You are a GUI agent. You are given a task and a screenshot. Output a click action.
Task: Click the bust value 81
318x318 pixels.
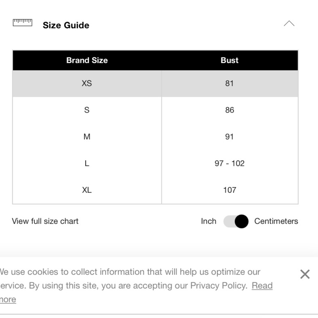pyautogui.click(x=229, y=83)
